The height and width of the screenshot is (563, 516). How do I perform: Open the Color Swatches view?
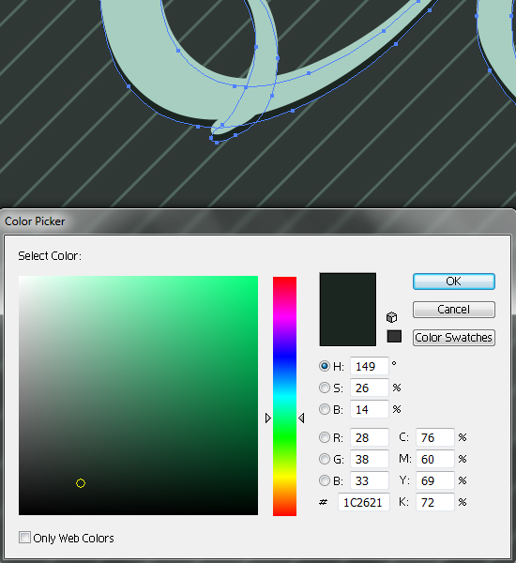click(x=454, y=338)
